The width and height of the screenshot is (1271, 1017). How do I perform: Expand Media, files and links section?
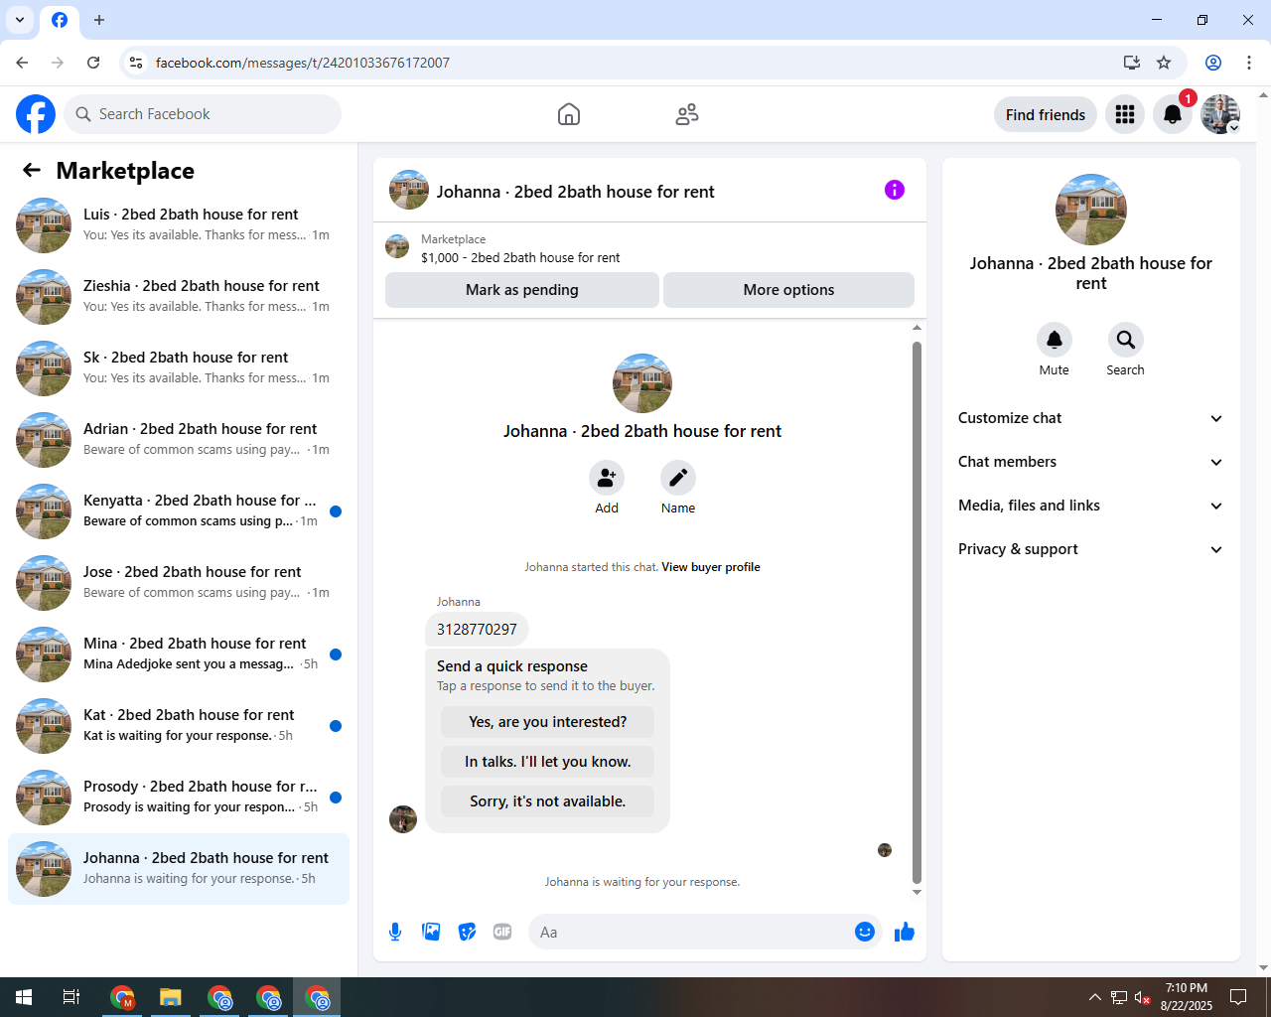[x=1090, y=506]
